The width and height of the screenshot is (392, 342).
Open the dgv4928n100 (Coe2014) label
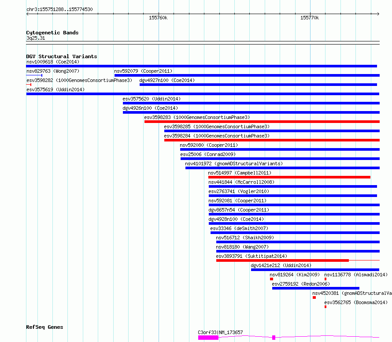[236, 219]
